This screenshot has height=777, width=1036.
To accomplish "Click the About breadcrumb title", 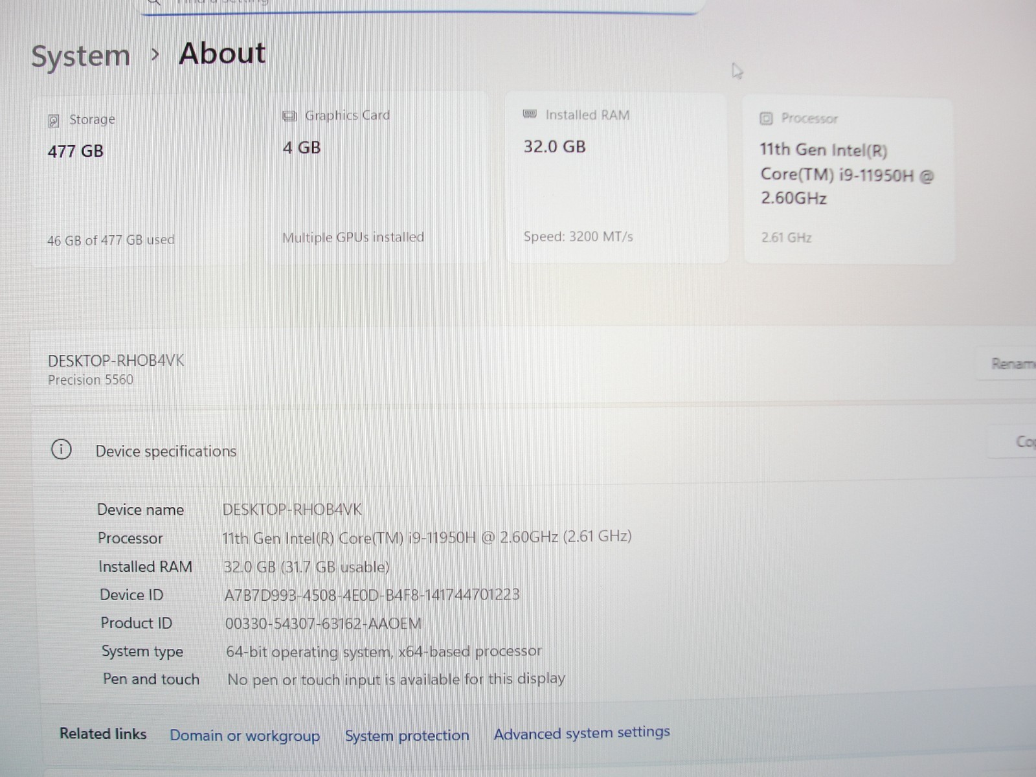I will pos(222,53).
